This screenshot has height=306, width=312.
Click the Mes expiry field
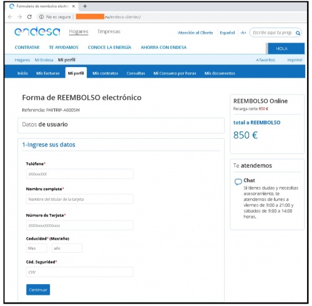(36, 248)
